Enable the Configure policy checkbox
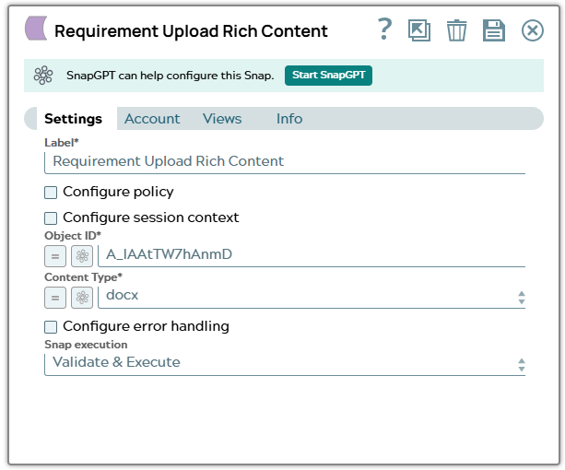This screenshot has width=565, height=470. click(51, 193)
